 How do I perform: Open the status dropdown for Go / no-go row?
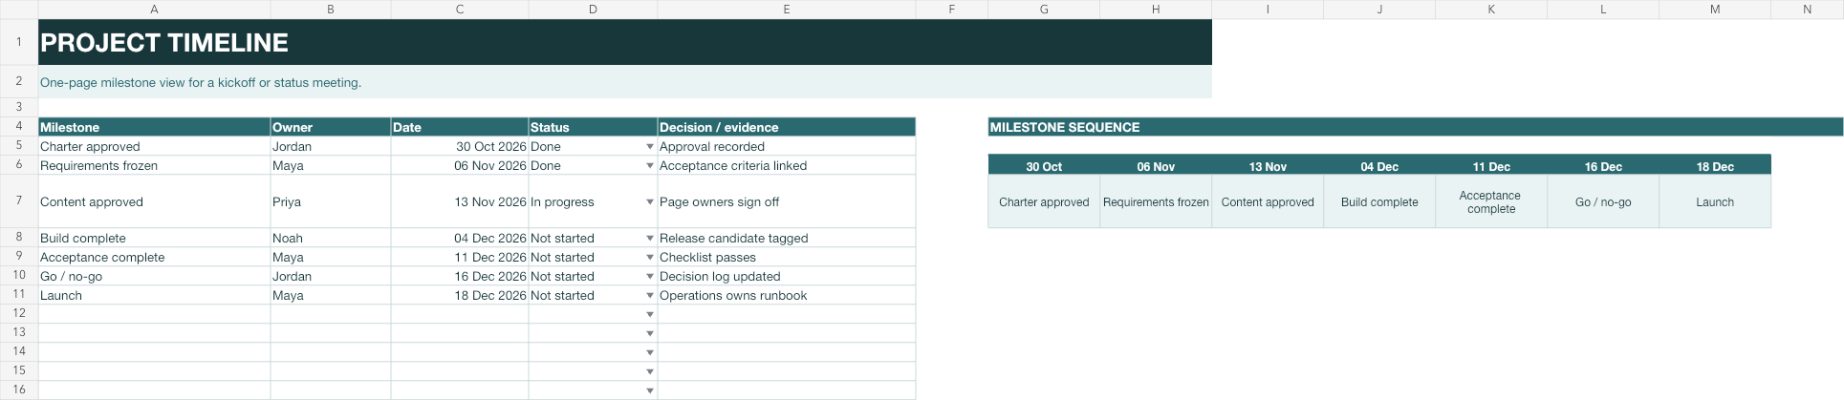650,277
